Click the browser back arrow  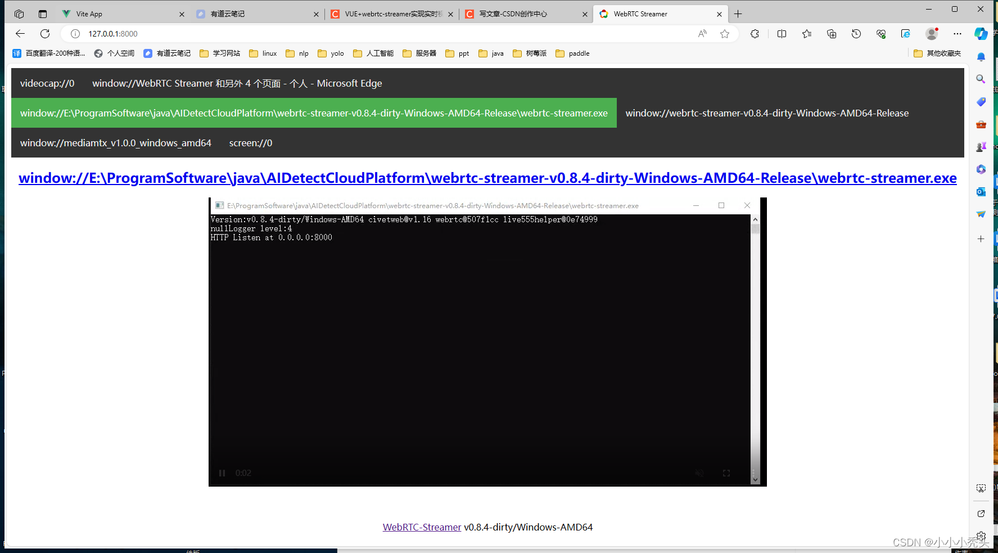point(20,34)
